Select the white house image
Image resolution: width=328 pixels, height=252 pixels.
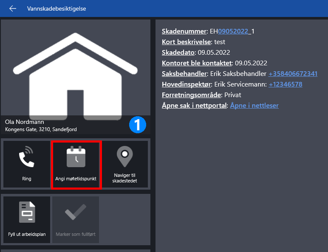76,72
